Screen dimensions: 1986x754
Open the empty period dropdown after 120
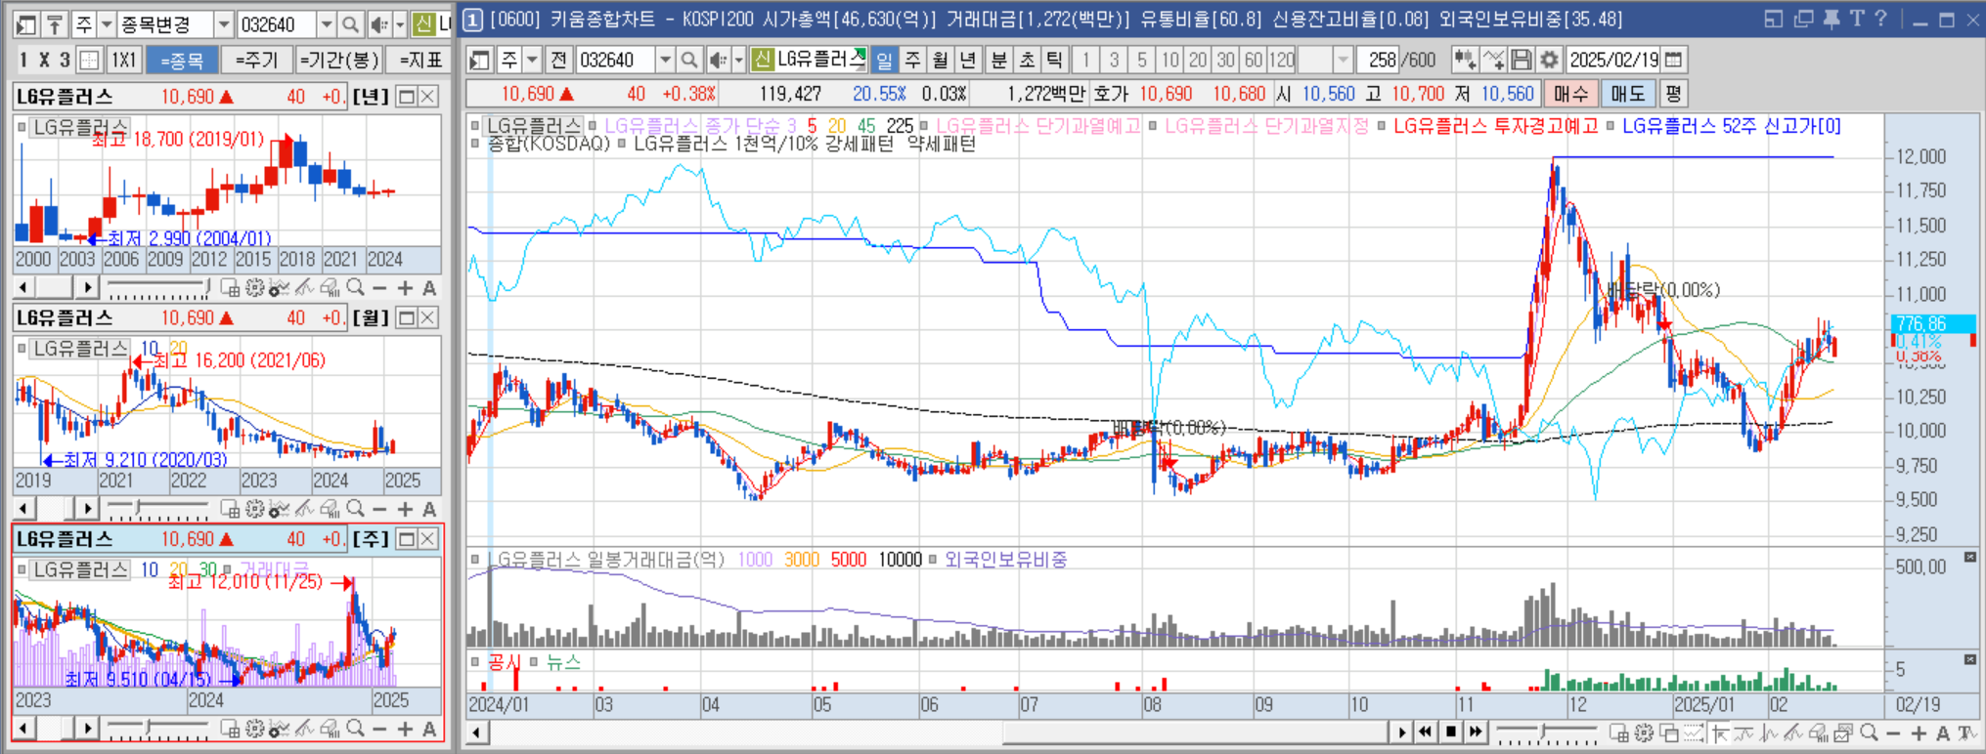point(1343,60)
